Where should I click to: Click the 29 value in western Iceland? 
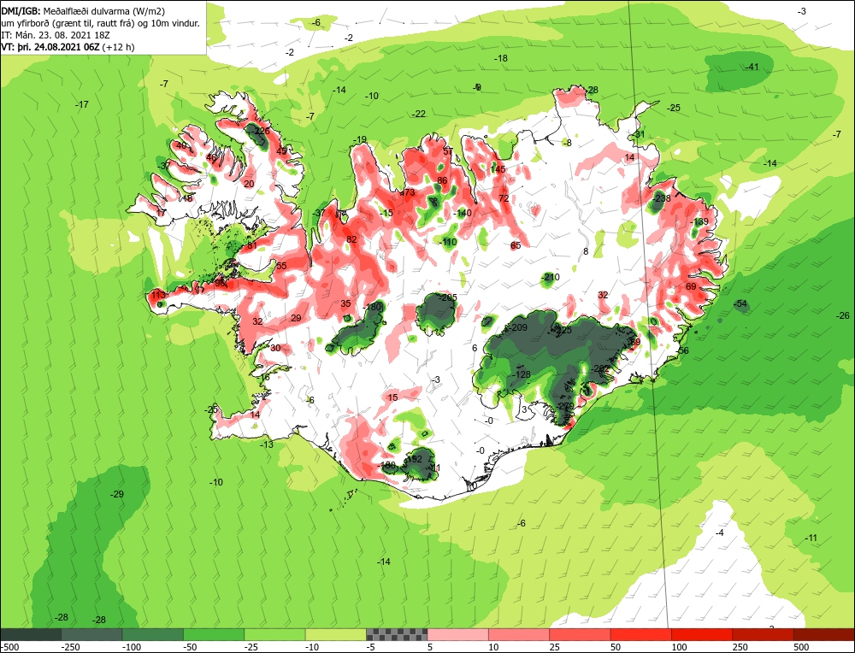coord(296,318)
